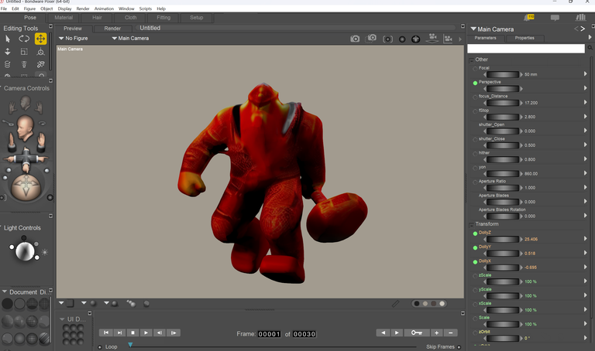Expand the Document Display Style dropdown
595x351 pixels.
5,292
